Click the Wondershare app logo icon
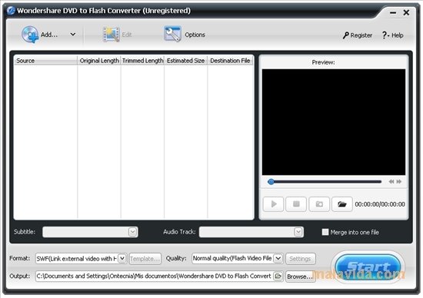Viewport: 423px width, 298px height. [x=11, y=11]
